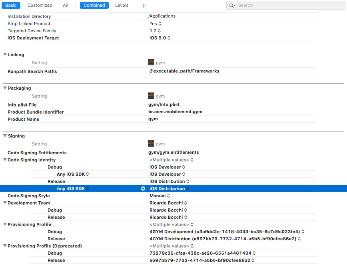Show All build settings

tap(66, 6)
